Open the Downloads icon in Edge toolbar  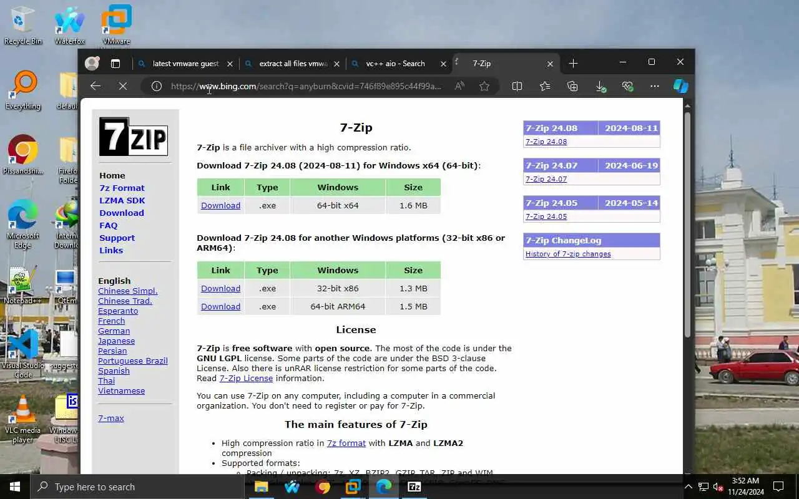point(600,86)
